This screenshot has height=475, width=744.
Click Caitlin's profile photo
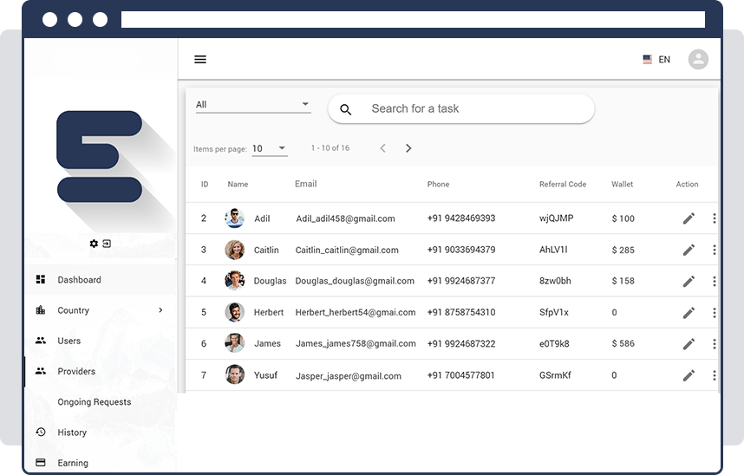click(234, 250)
